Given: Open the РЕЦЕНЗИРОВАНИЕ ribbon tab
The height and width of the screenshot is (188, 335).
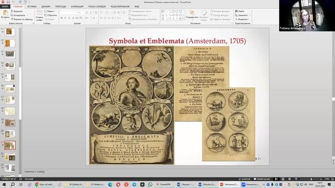Looking at the screenshot, I should (x=120, y=6).
